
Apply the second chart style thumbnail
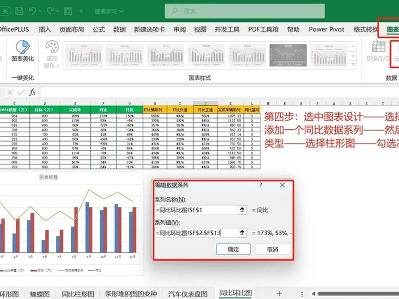125,55
